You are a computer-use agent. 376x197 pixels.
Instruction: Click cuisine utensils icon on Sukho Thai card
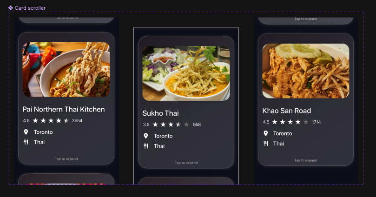[x=146, y=146]
